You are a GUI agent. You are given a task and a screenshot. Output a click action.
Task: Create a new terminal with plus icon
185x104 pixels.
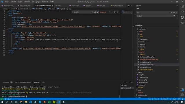(x=125, y=82)
